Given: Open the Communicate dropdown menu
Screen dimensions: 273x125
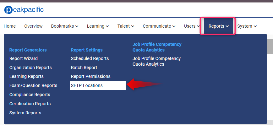Looking at the screenshot, I should click(159, 26).
